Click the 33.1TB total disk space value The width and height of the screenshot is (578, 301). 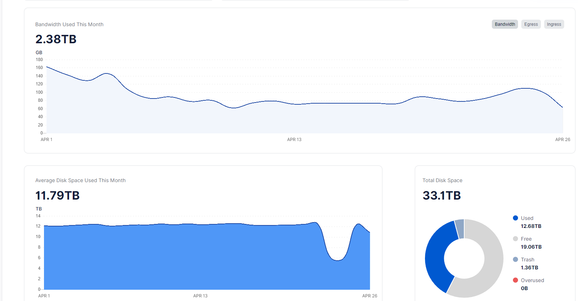[x=442, y=196]
